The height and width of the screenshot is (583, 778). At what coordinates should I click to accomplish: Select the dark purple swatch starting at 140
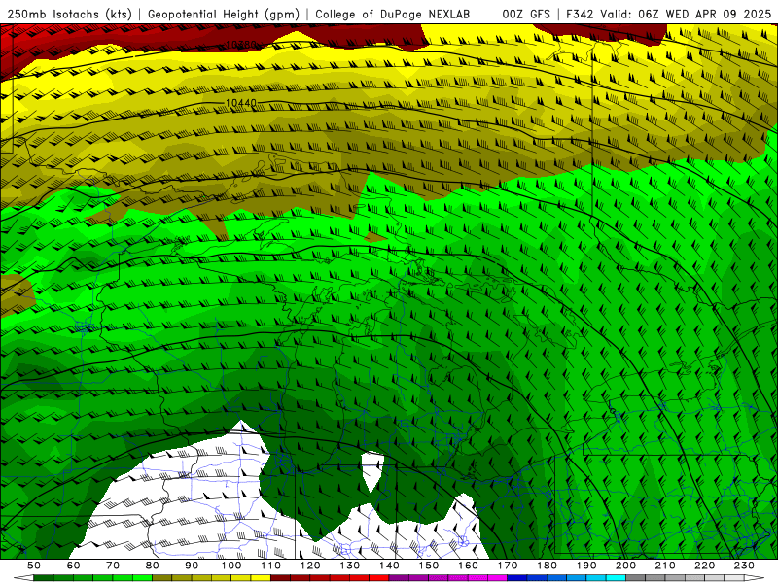[x=399, y=578]
